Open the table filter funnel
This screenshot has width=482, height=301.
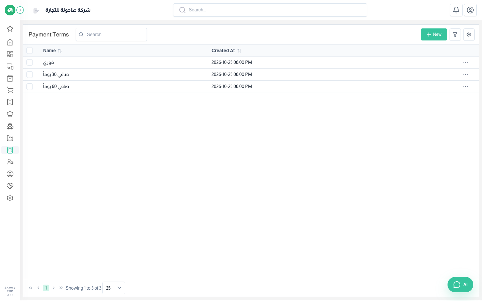click(455, 34)
